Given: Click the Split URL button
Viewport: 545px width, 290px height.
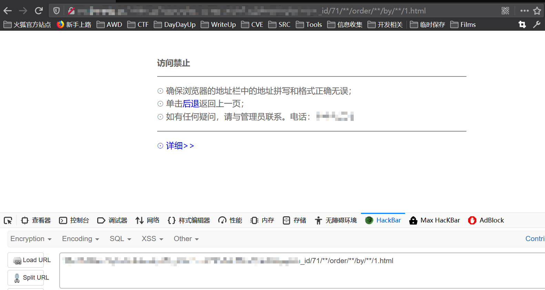Looking at the screenshot, I should point(26,278).
